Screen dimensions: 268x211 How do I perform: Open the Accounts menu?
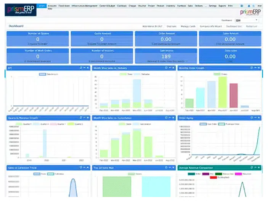click(x=52, y=6)
